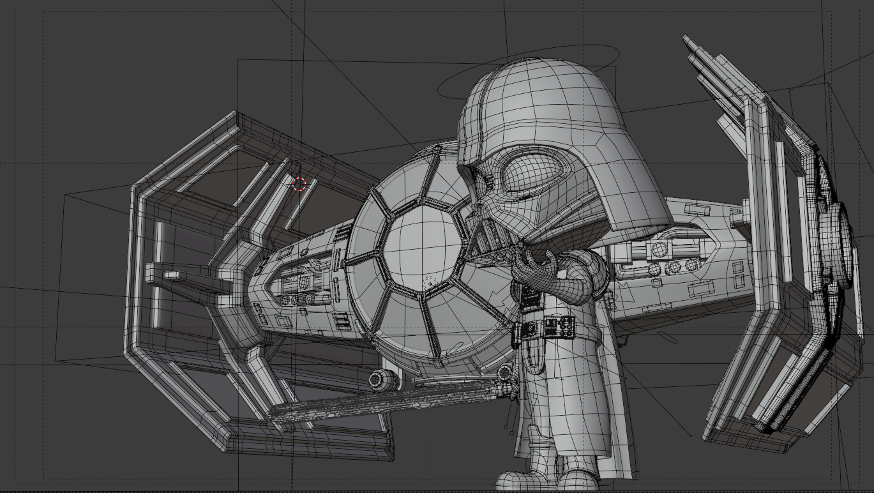Select Vader's raised gloved hand
This screenshot has height=493, width=874.
[x=543, y=273]
